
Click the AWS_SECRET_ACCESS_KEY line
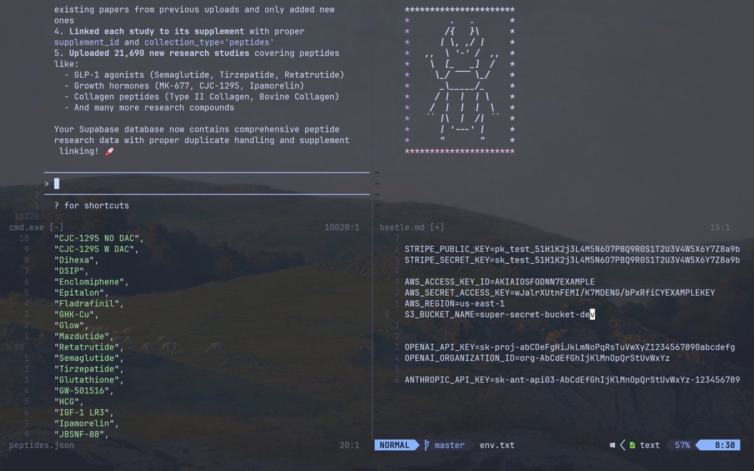560,293
